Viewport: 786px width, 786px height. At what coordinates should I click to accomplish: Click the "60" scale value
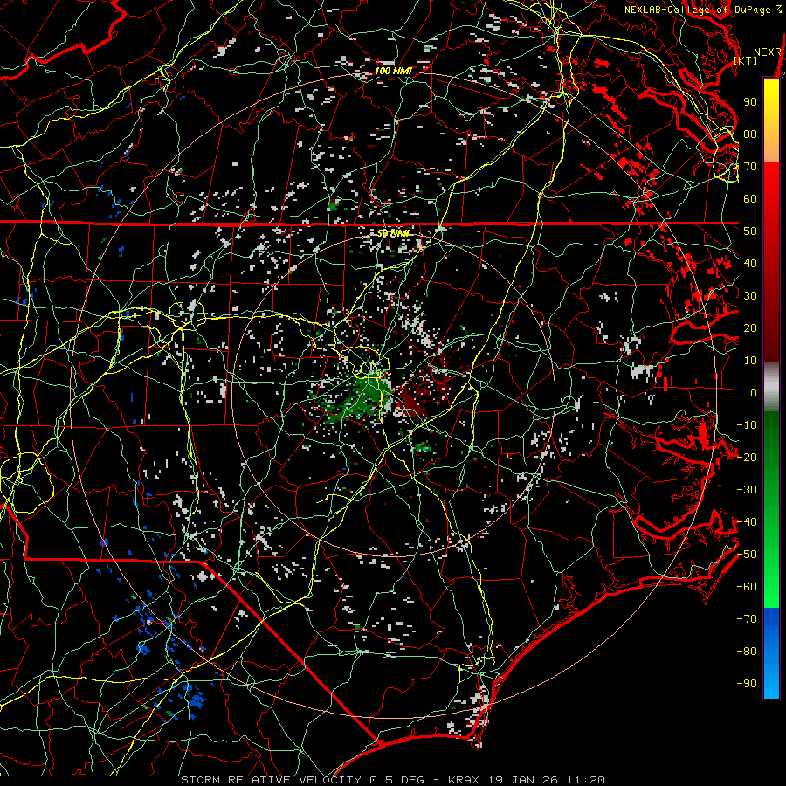pos(750,199)
